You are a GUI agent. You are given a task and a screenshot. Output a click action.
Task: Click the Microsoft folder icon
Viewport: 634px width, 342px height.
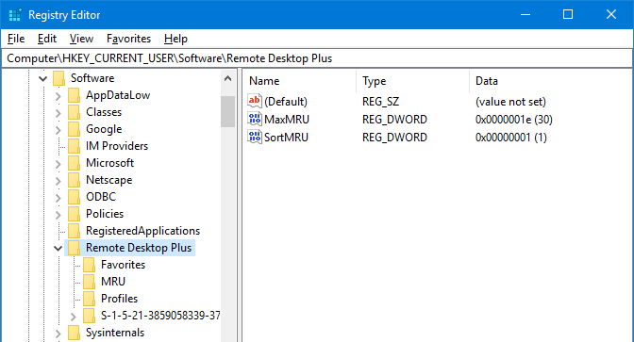[x=74, y=163]
